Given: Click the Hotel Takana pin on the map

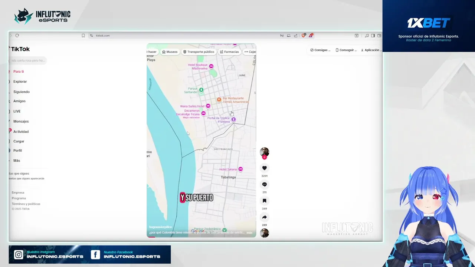Looking at the screenshot, I should coord(240,169).
